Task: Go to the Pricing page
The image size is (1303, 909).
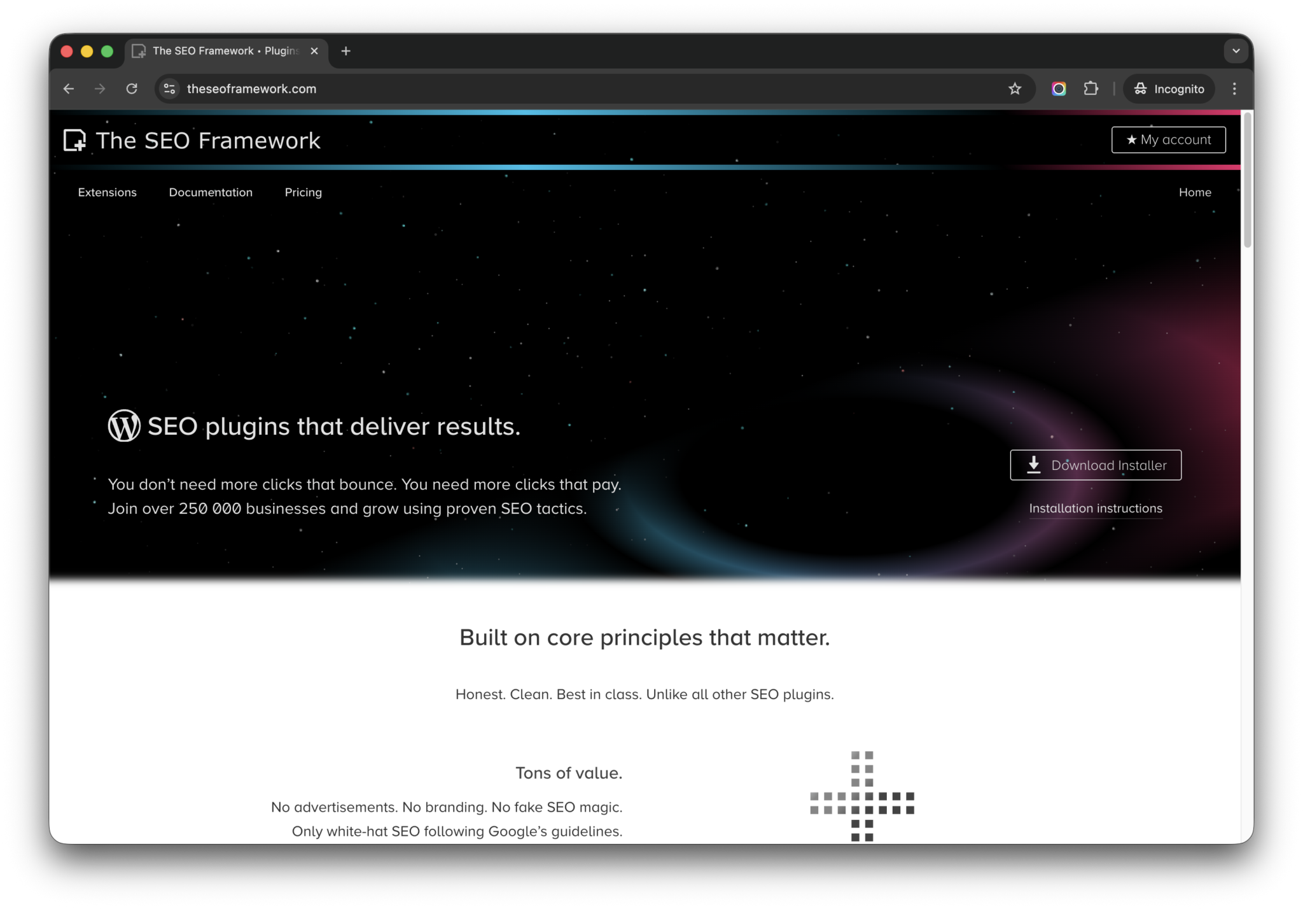Action: [303, 192]
